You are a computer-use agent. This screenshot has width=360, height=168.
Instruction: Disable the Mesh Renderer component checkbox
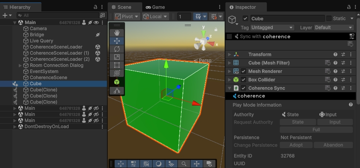click(x=243, y=71)
